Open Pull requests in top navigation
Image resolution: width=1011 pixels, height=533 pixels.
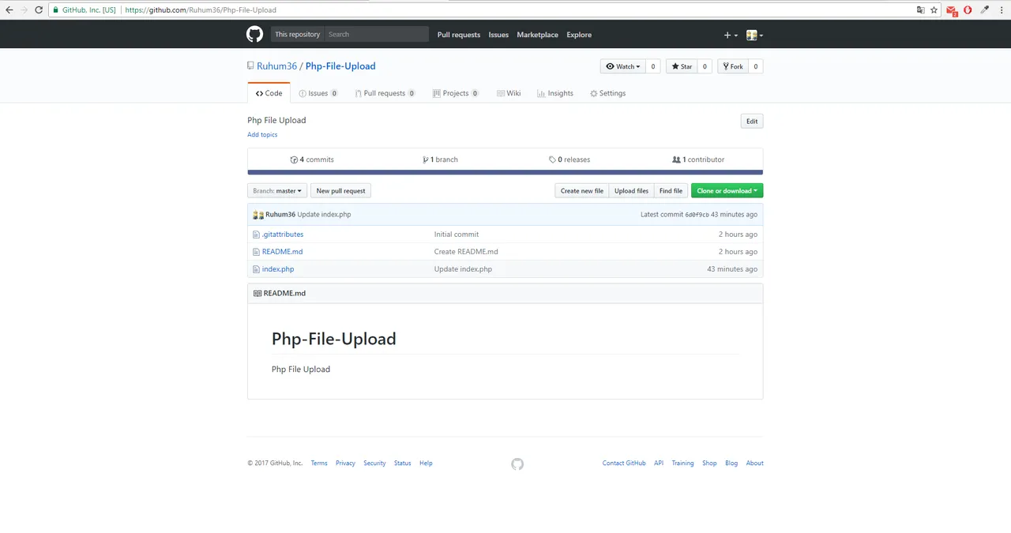click(459, 35)
